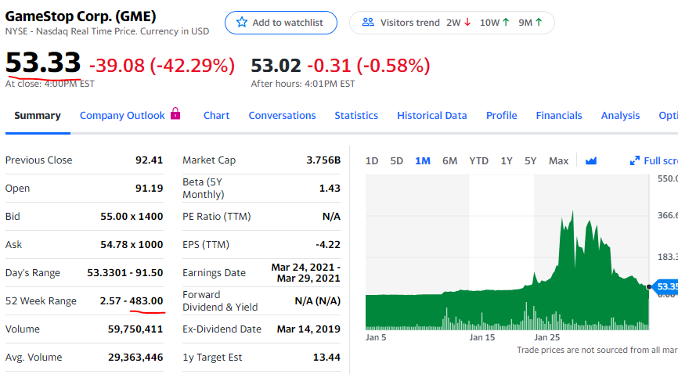The width and height of the screenshot is (678, 374).
Task: Select the 1M chart range
Action: 423,161
